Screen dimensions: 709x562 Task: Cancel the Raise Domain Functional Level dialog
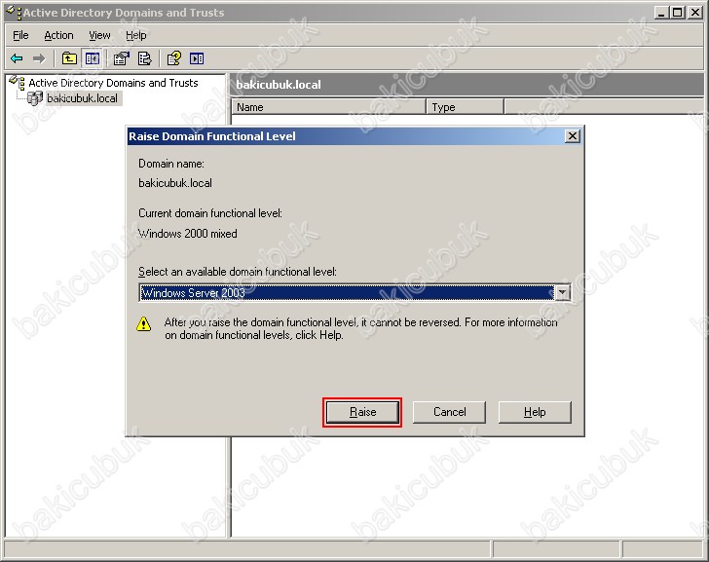pos(449,412)
